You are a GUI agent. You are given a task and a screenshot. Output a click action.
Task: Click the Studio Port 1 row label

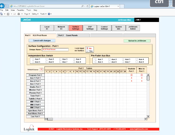[x=35, y=87]
